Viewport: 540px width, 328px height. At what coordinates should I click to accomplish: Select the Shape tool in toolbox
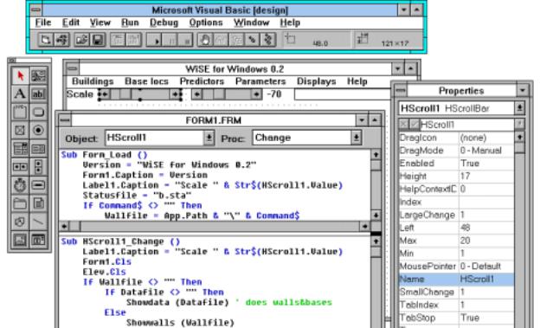[x=20, y=222]
